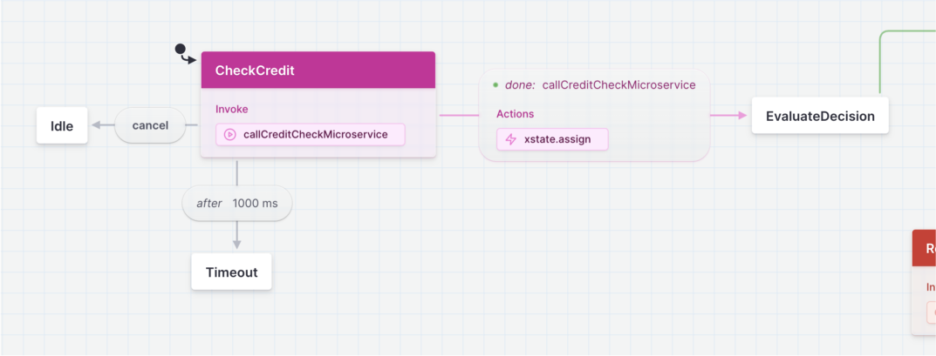Click the Invoke label inside CheckCredit
The image size is (936, 356).
232,110
